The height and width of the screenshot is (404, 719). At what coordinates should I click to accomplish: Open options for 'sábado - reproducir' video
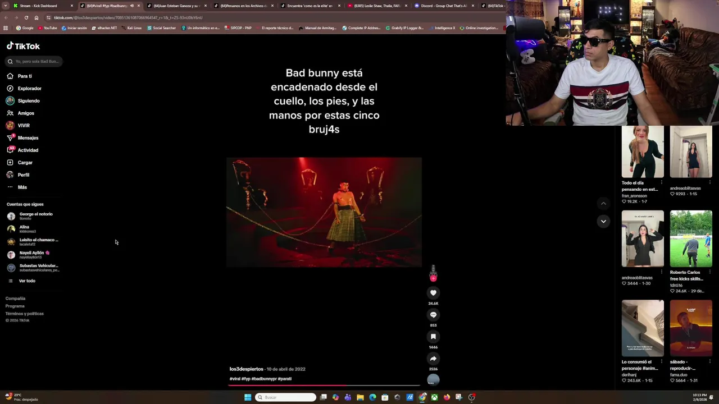point(709,361)
